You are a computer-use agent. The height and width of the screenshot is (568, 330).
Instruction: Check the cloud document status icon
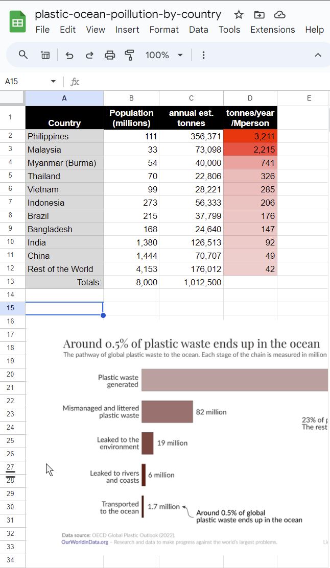(x=279, y=15)
